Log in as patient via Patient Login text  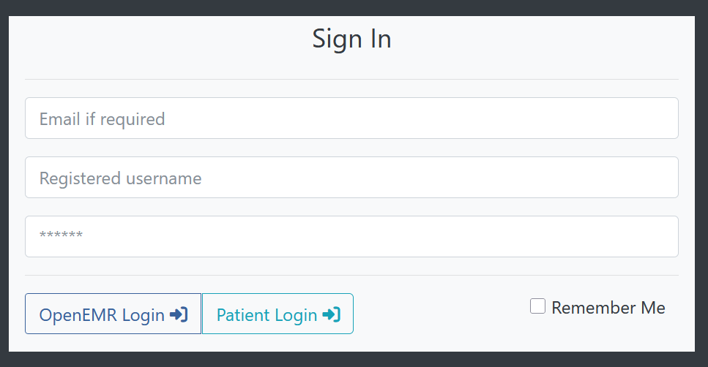(x=267, y=315)
